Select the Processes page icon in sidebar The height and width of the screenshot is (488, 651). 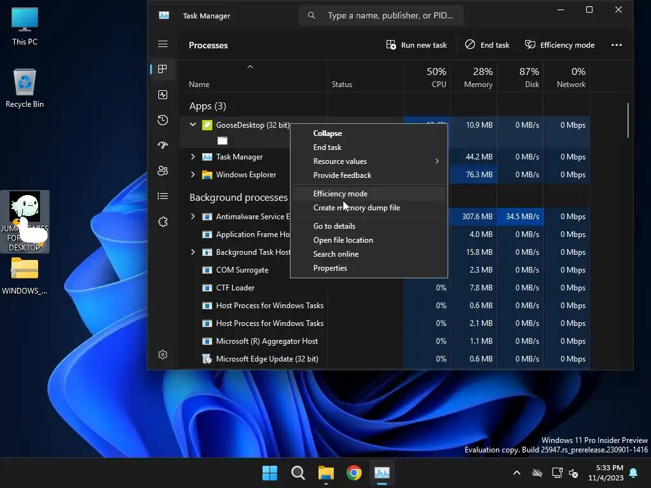click(163, 69)
